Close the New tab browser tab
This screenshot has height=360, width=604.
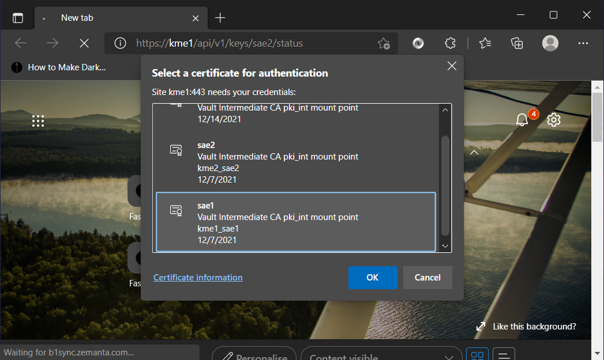pyautogui.click(x=196, y=18)
